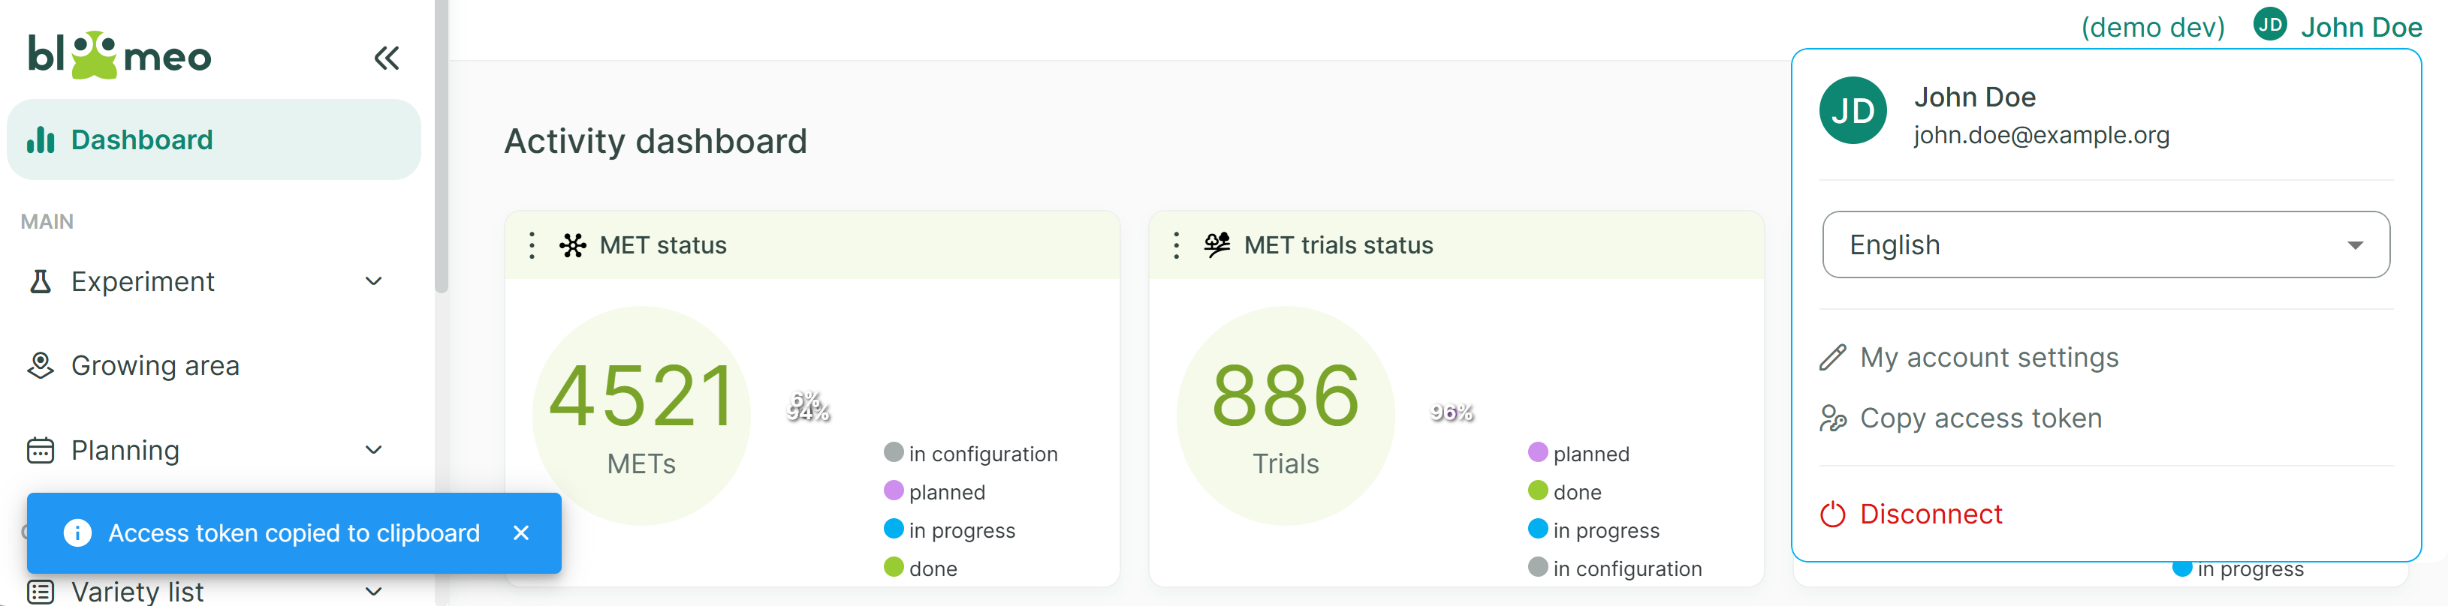Image resolution: width=2448 pixels, height=606 pixels.
Task: Open the English language dropdown
Action: point(2105,244)
